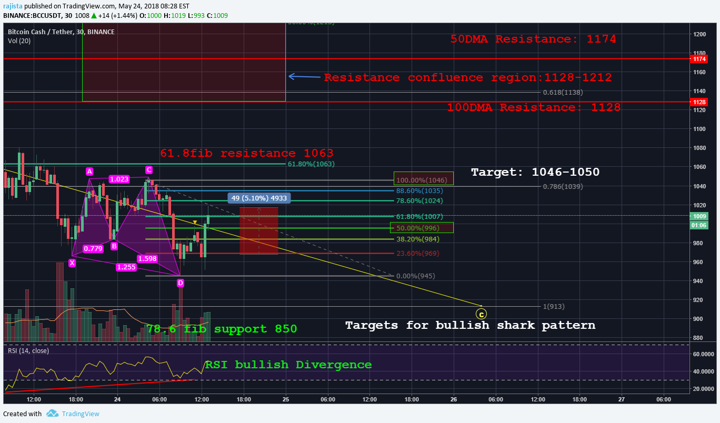Click the Resistance confluence region annotation
This screenshot has width=720, height=423.
(468, 77)
